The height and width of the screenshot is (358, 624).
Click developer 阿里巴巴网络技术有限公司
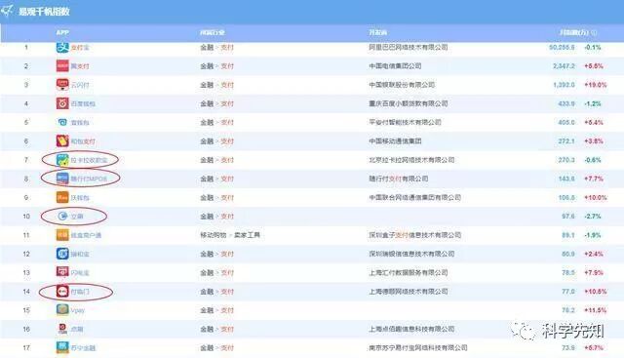tap(408, 48)
